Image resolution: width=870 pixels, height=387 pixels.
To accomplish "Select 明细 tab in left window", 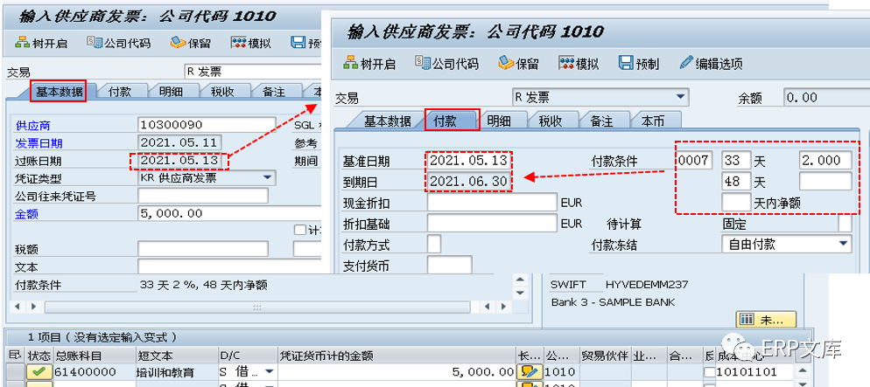I will 171,92.
